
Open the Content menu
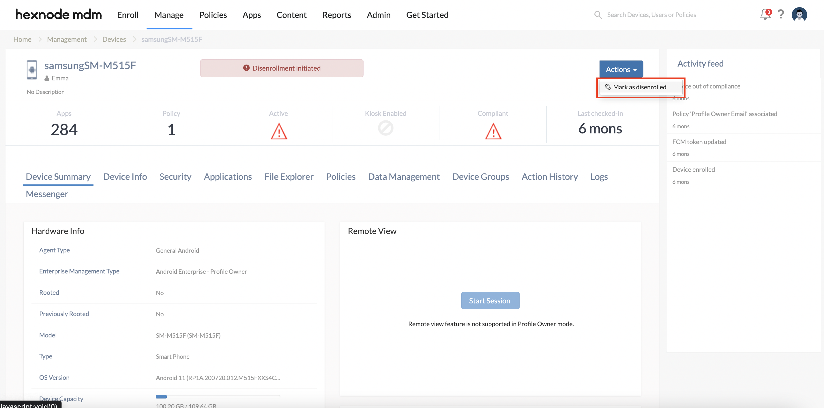tap(291, 15)
